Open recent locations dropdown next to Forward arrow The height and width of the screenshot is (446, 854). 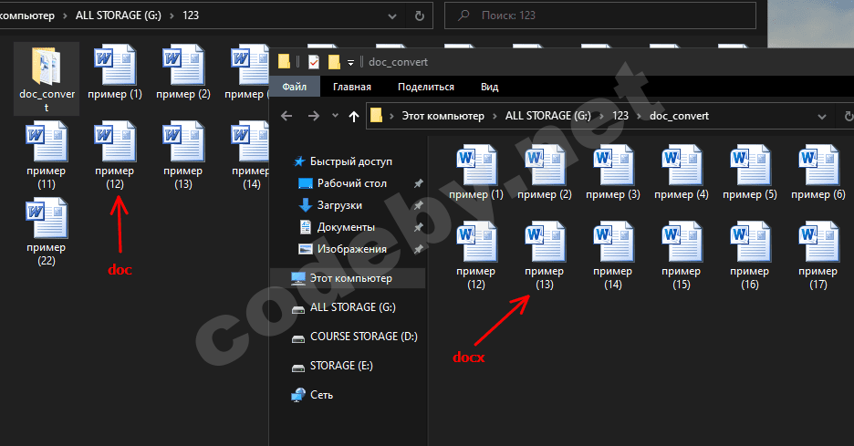[335, 116]
